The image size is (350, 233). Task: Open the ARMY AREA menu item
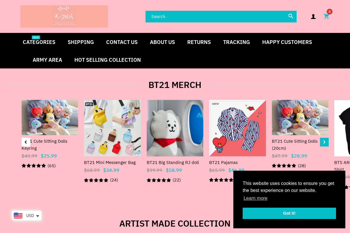[47, 60]
